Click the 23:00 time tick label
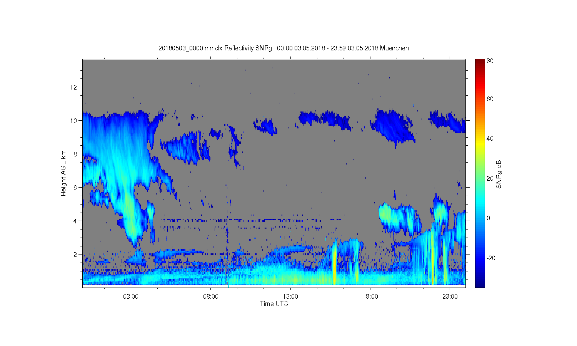 [450, 297]
